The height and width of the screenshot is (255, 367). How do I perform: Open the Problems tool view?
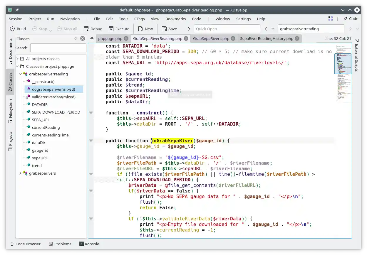(x=60, y=244)
